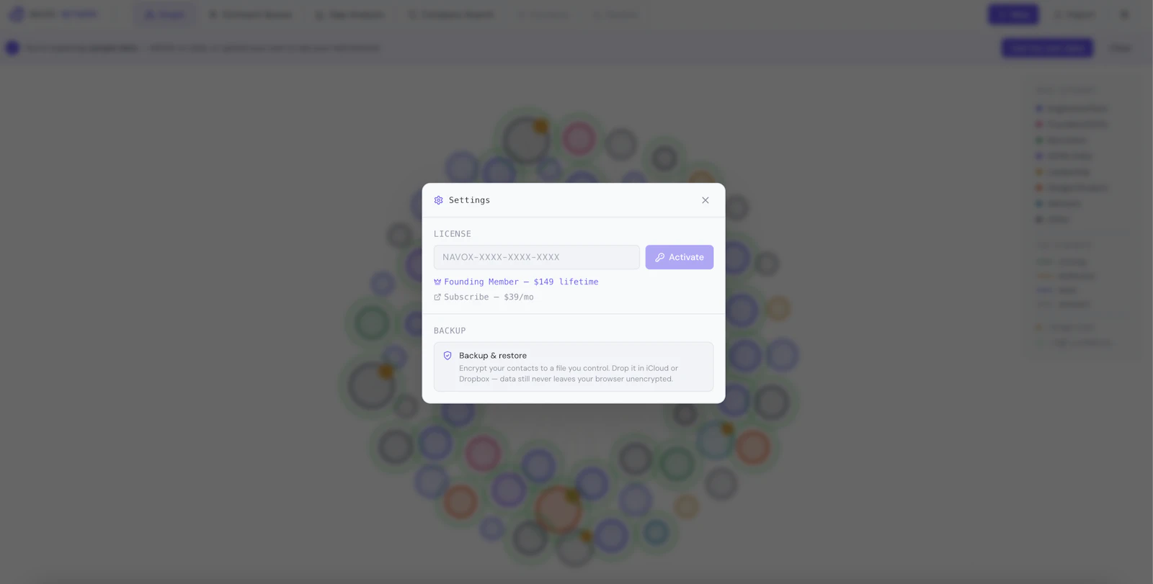Close the Settings dialog with the X
The image size is (1153, 584).
coord(705,200)
